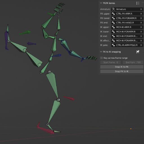Viewport: 144px width, 144px height.
Task: Open presets list icon in FK/IK bones header
Action: pyautogui.click(x=138, y=3)
